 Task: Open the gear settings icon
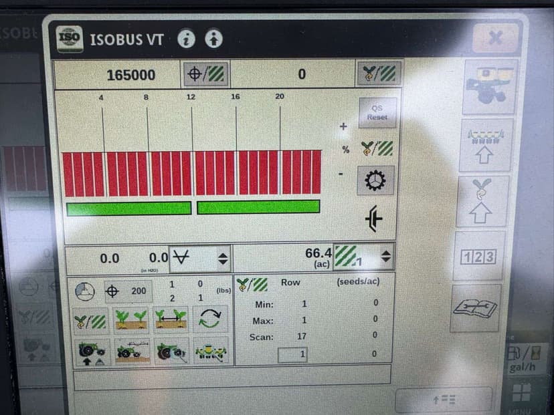click(375, 180)
